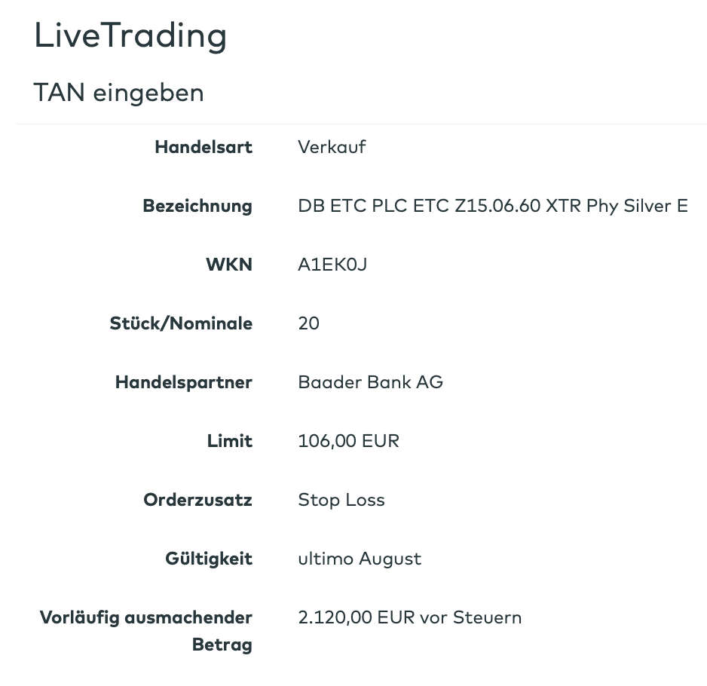Click the Limit label

230,441
